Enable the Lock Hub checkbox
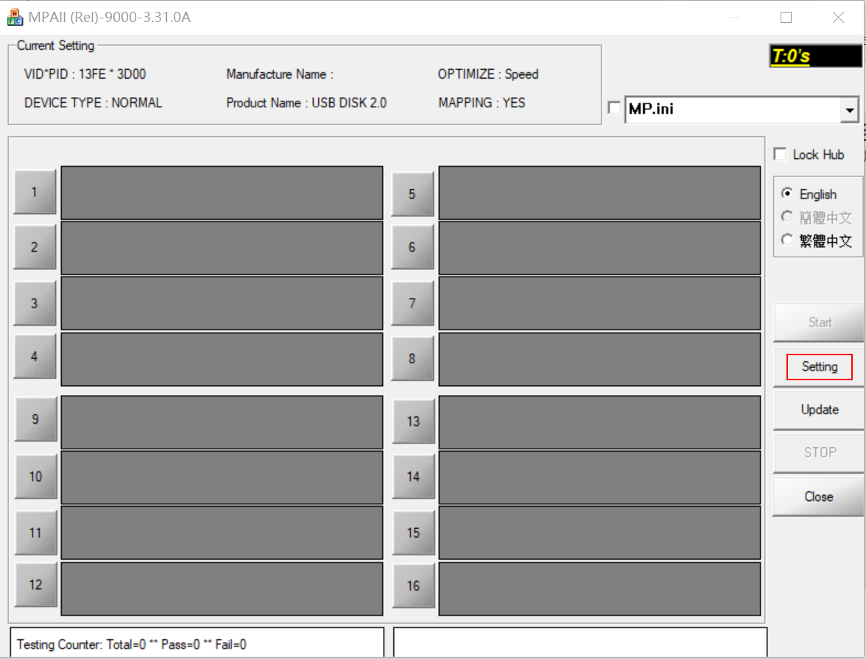The height and width of the screenshot is (659, 866). click(780, 154)
